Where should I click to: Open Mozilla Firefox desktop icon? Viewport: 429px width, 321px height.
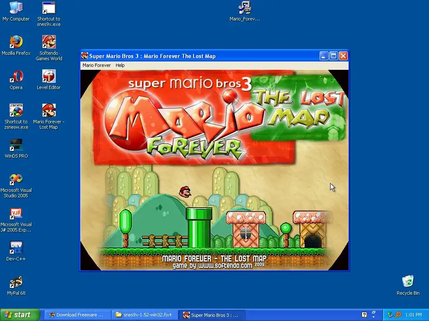[x=16, y=45]
